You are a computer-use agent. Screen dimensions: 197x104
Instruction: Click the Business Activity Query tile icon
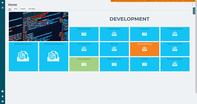(144, 49)
